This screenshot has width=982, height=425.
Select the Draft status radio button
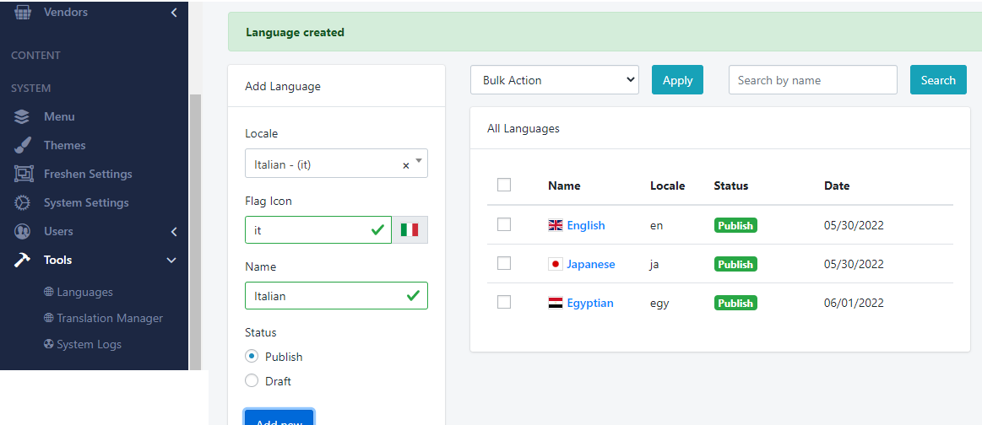(x=252, y=380)
